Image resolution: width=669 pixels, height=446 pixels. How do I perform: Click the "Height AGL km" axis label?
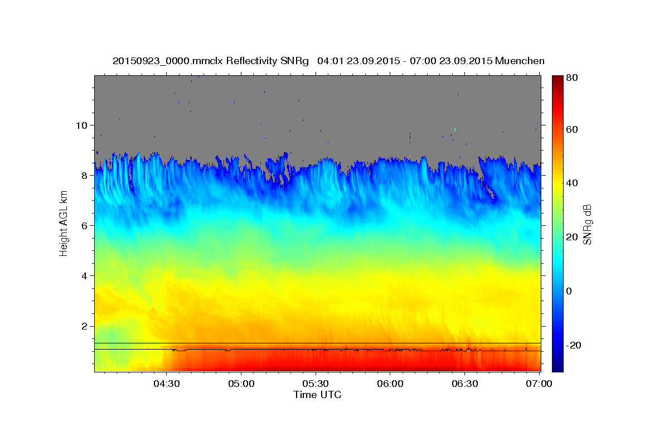point(64,223)
